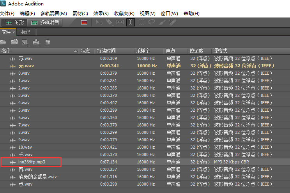290x193 pixels.
Task: Select the file 3.wav
Action: pyautogui.click(x=145, y=95)
